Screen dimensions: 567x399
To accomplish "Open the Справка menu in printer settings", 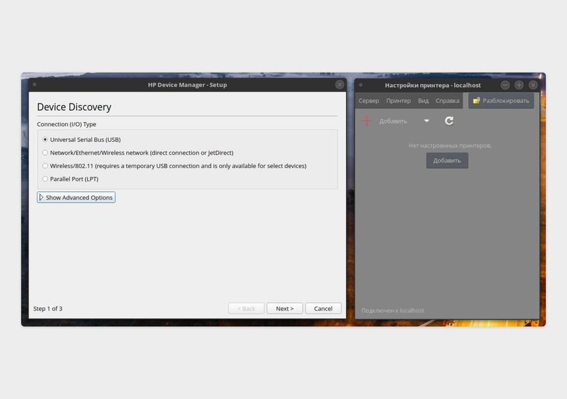I will coord(447,101).
